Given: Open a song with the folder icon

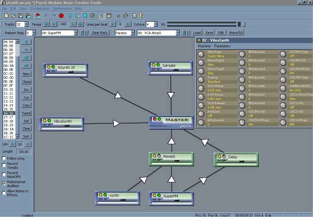Looking at the screenshot, I should pyautogui.click(x=13, y=16).
